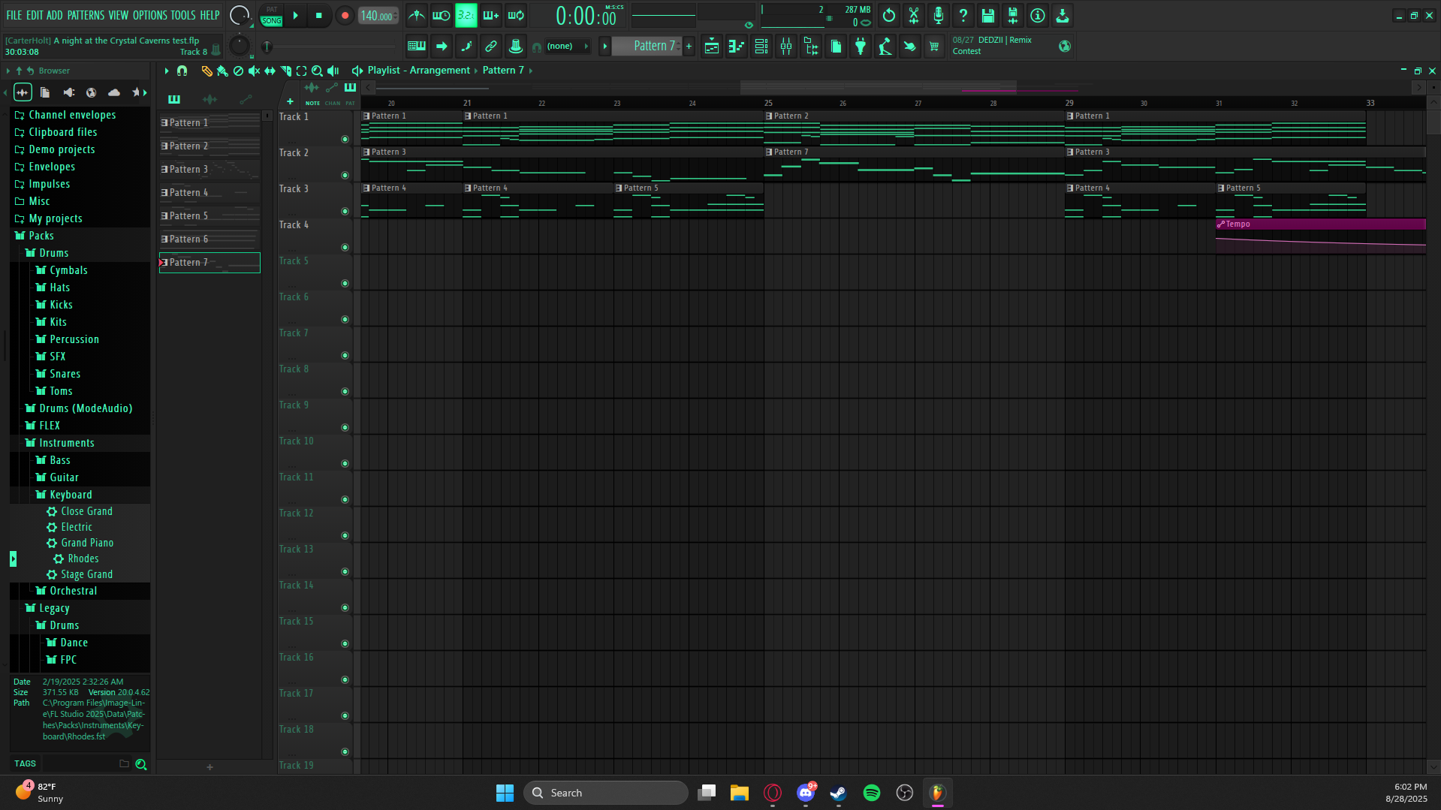Mute Track 4 with its green LED
The height and width of the screenshot is (810, 1441).
345,248
